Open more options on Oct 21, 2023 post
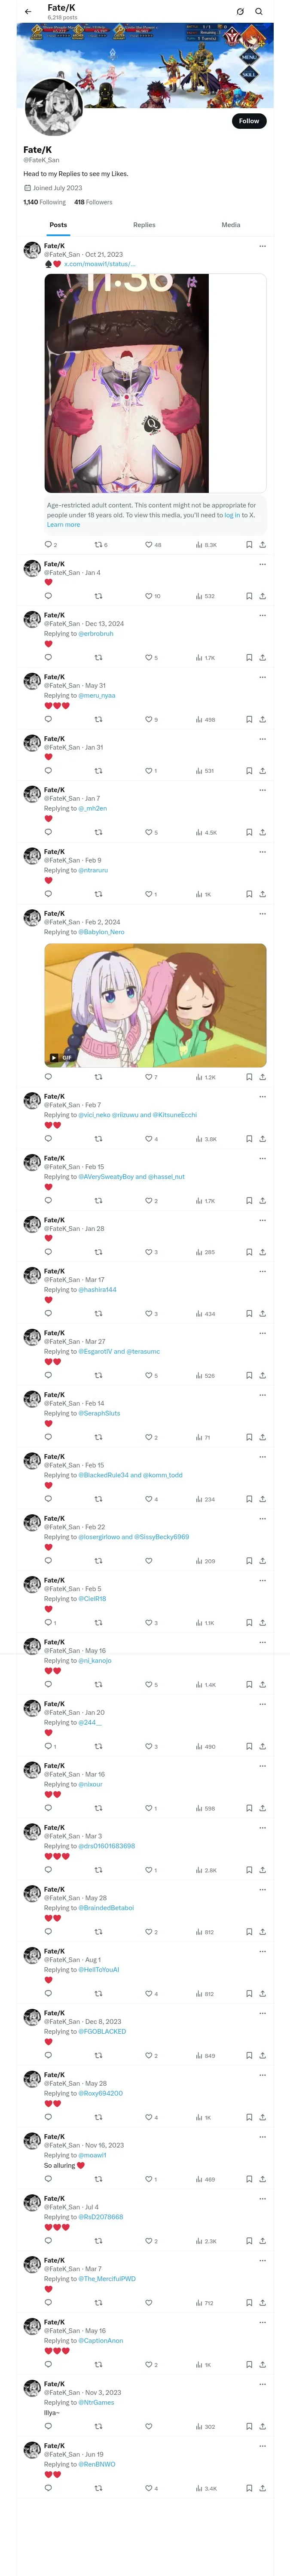This screenshot has width=290, height=2576. (x=262, y=246)
